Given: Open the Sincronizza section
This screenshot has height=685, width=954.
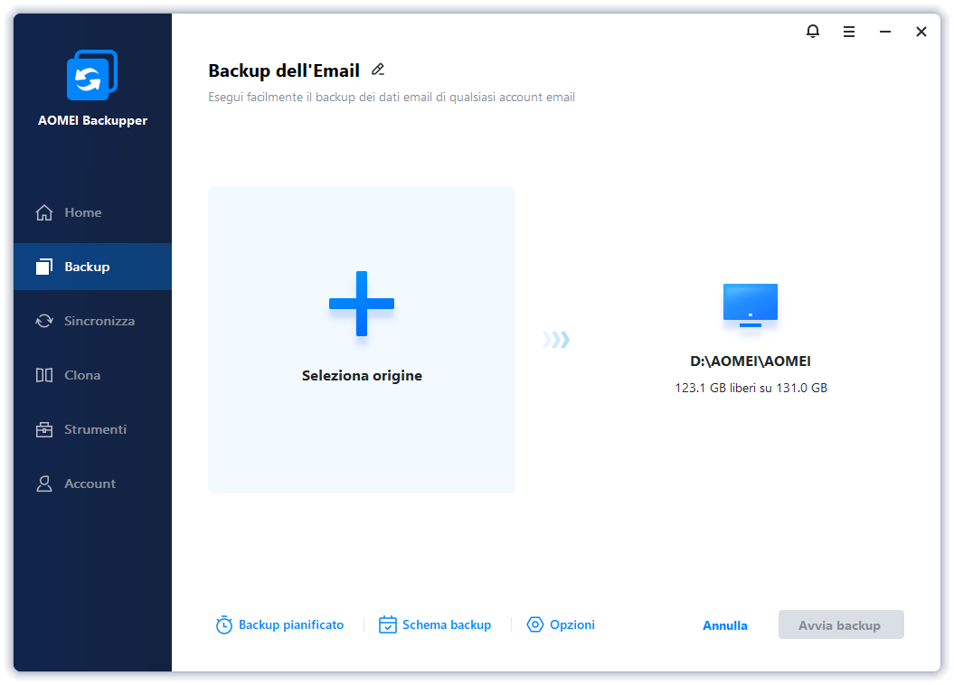Looking at the screenshot, I should coord(92,321).
